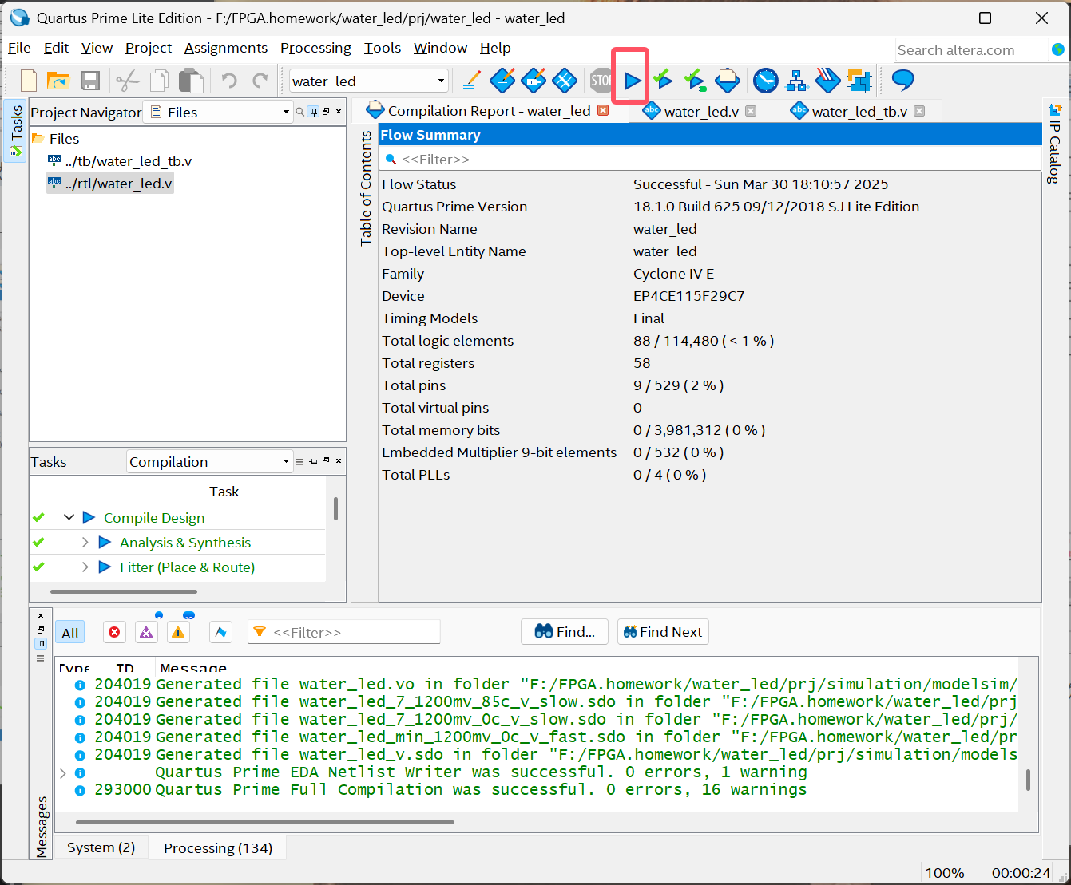Open the Tasks panel hamburger menu

click(x=300, y=462)
